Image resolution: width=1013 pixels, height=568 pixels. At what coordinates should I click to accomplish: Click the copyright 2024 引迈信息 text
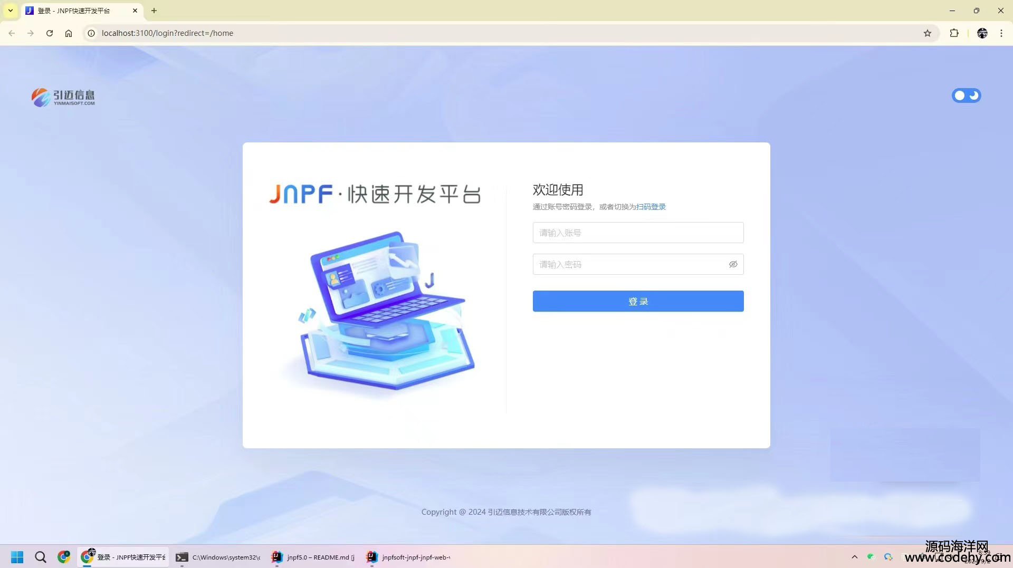[x=506, y=512]
